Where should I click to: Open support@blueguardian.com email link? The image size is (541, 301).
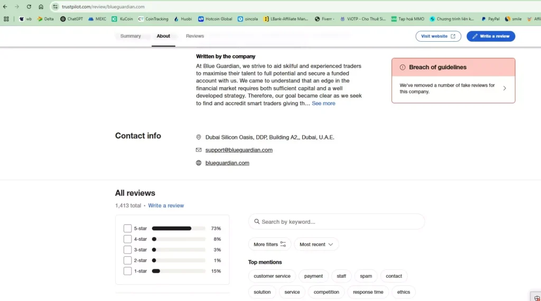click(239, 150)
